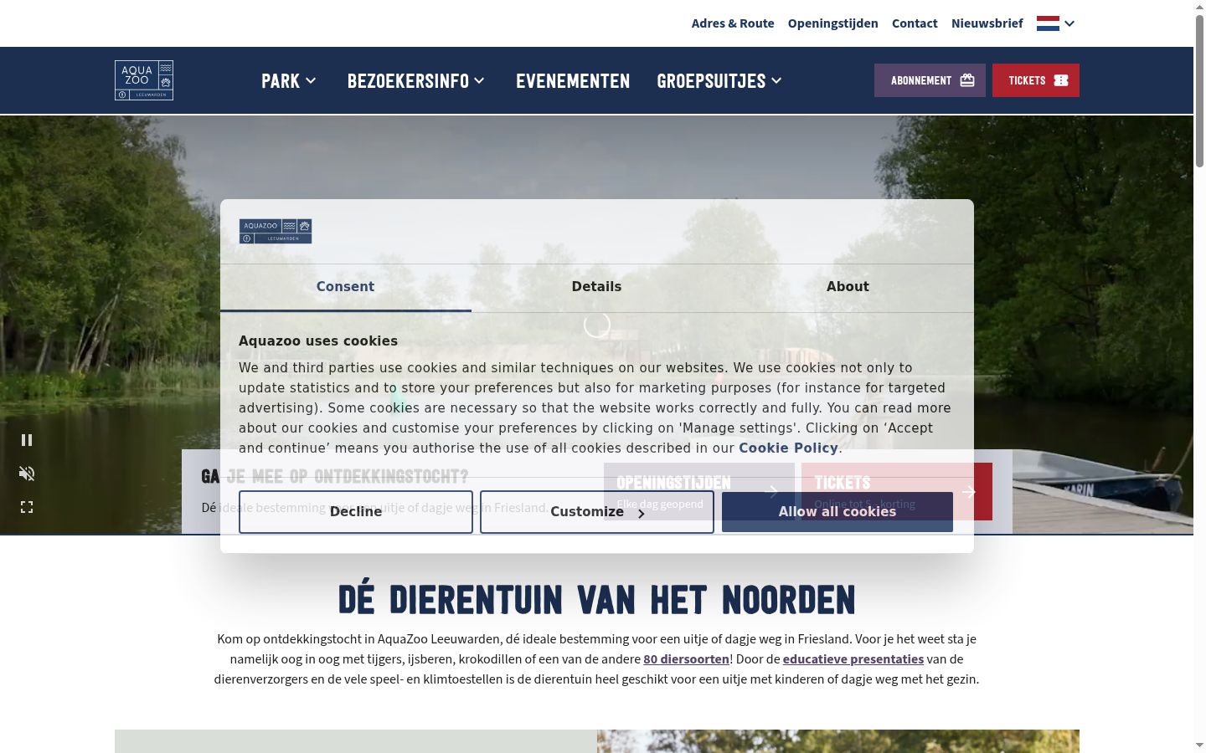Click the scrollbar down arrow
Image resolution: width=1206 pixels, height=753 pixels.
point(1199,745)
